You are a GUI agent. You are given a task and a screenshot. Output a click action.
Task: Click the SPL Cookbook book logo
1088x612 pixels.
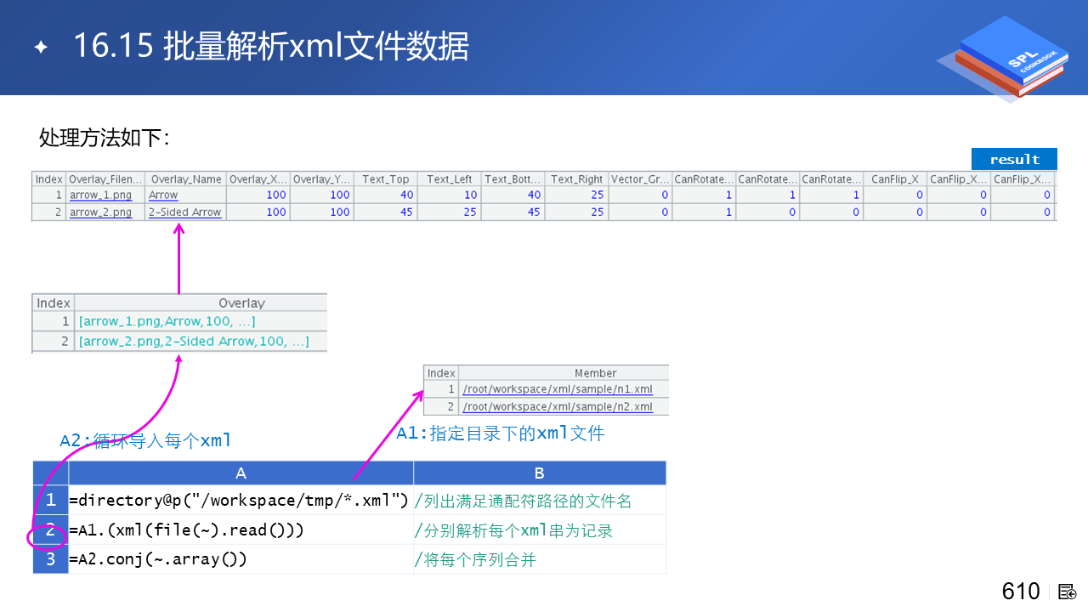tap(1001, 58)
